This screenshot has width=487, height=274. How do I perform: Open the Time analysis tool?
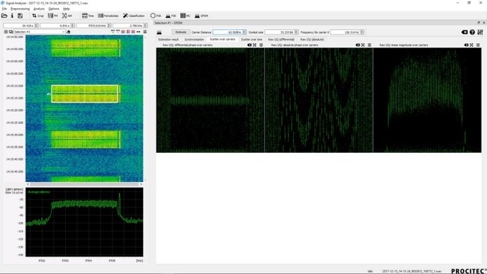coord(88,15)
